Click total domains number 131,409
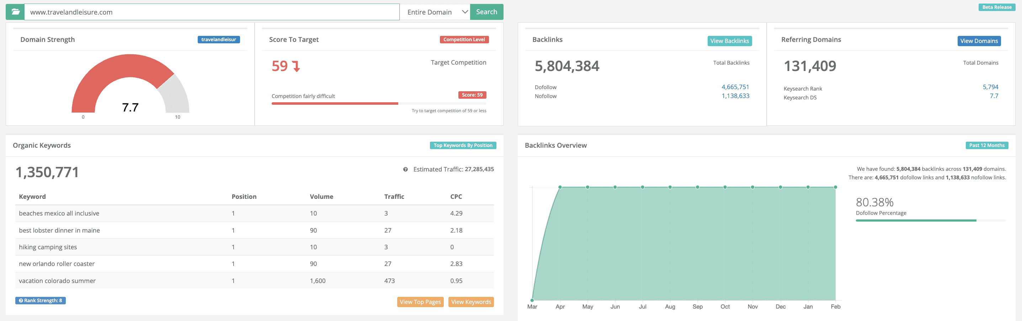 point(810,66)
